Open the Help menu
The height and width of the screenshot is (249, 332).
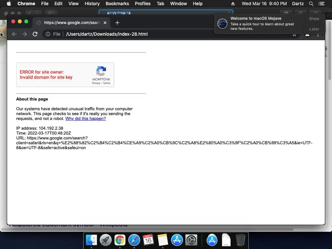[197, 4]
